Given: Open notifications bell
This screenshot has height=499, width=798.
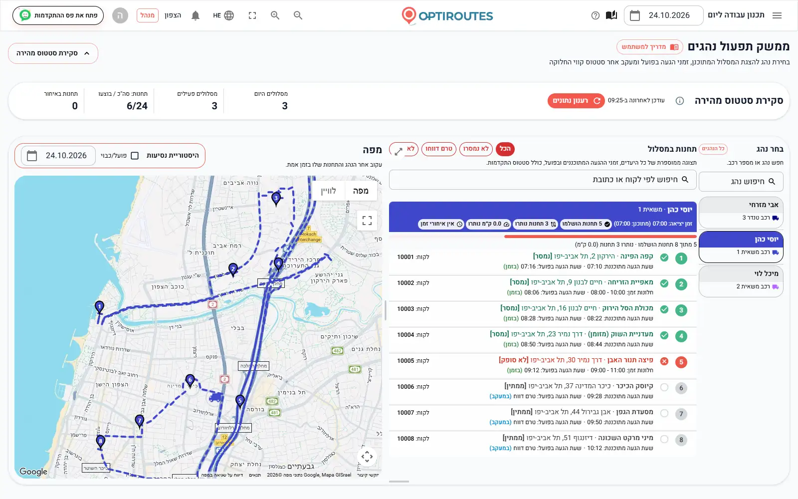Looking at the screenshot, I should [x=196, y=15].
